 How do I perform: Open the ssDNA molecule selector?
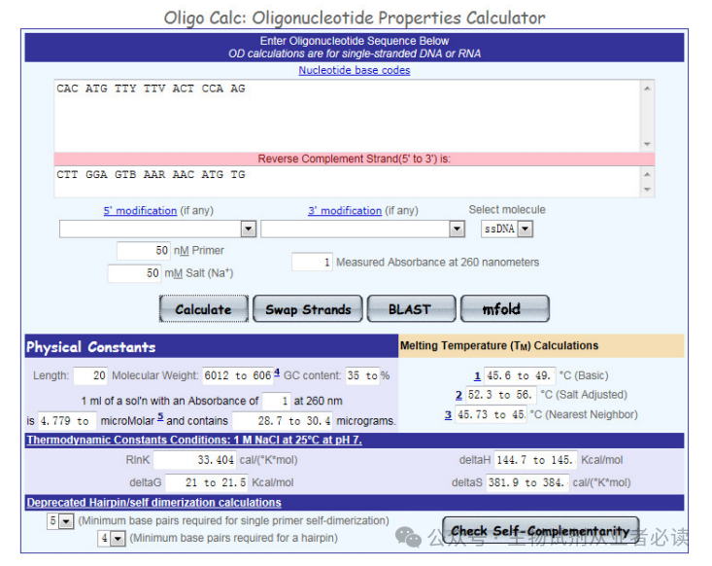coord(507,229)
